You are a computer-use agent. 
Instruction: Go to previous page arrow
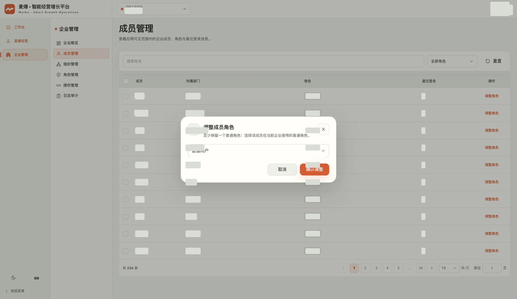(343, 268)
